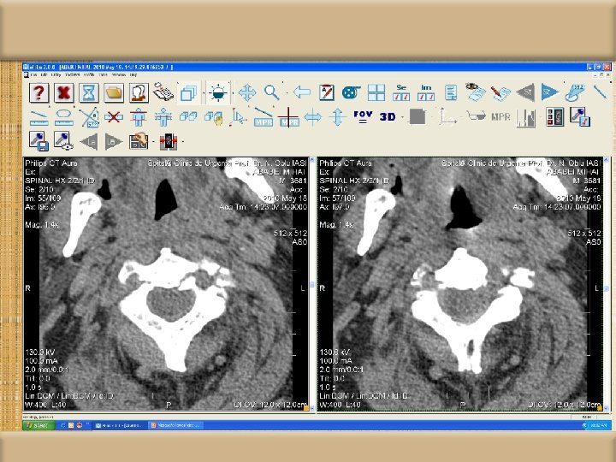Click the hand-over-layout icon

pyautogui.click(x=139, y=141)
